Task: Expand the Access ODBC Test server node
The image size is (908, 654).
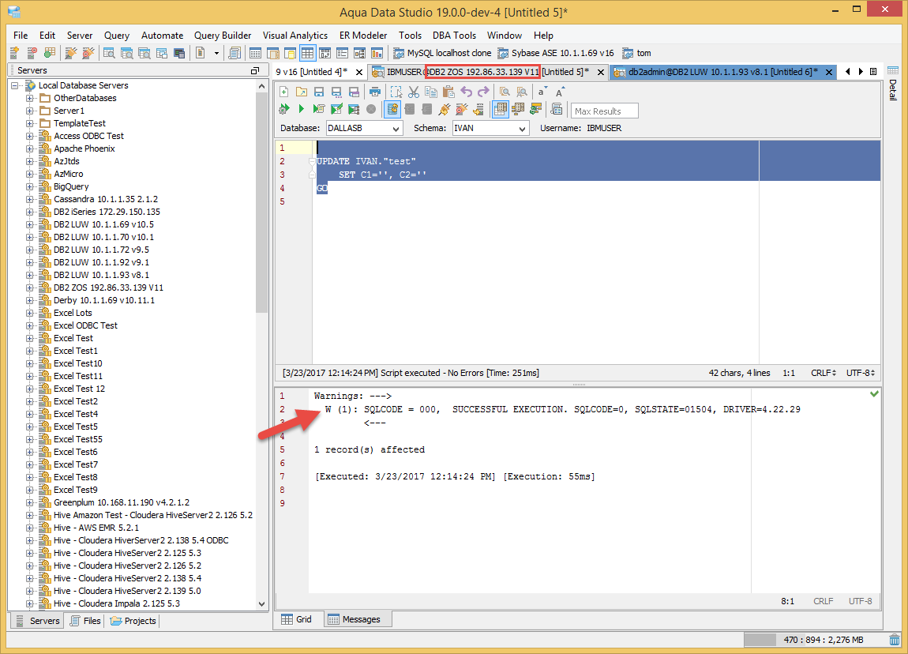Action: click(29, 136)
